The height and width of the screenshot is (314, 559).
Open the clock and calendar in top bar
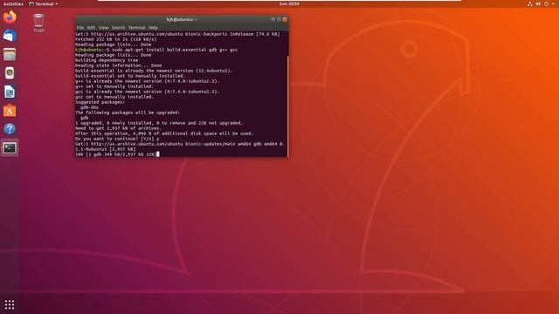click(x=289, y=3)
